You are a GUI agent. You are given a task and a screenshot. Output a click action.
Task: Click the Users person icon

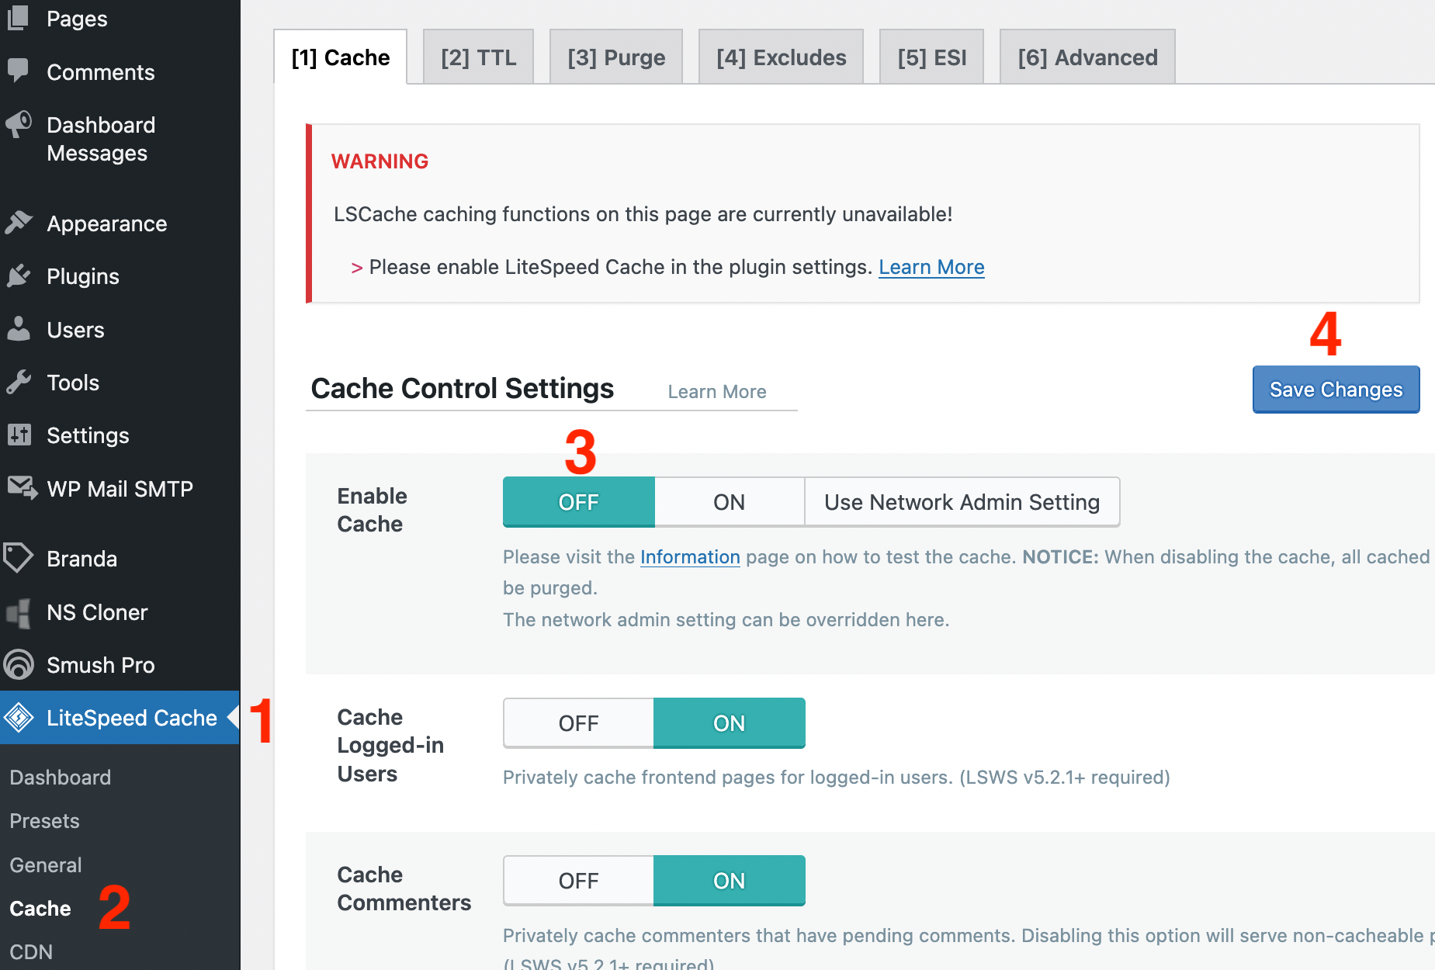click(19, 329)
